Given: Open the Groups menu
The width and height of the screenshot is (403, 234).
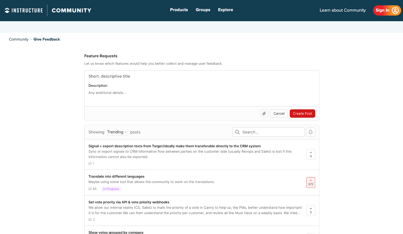Looking at the screenshot, I should click(203, 10).
